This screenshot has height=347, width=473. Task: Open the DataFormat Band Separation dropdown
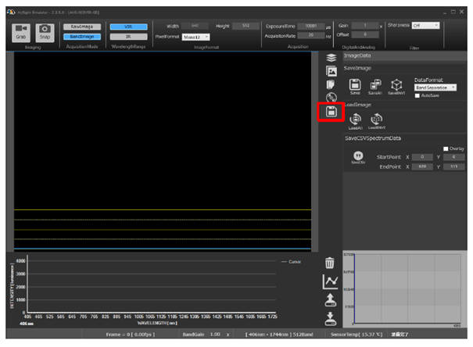pos(435,88)
